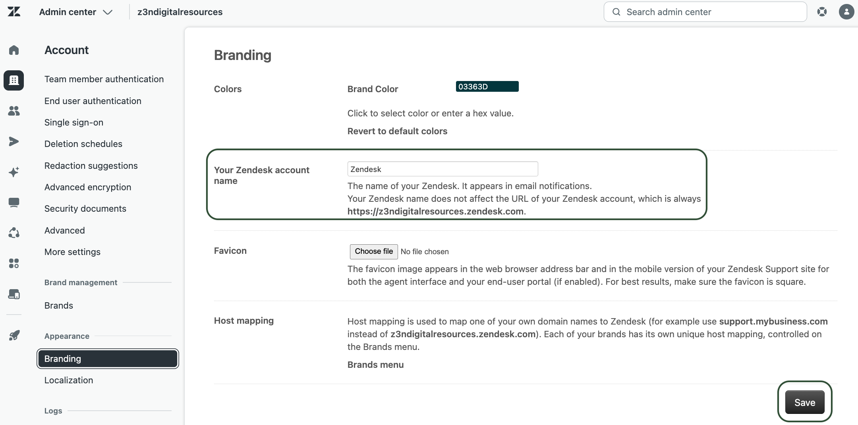Image resolution: width=858 pixels, height=425 pixels.
Task: Click the z3ndigitalresources subdomain label
Action: (180, 12)
